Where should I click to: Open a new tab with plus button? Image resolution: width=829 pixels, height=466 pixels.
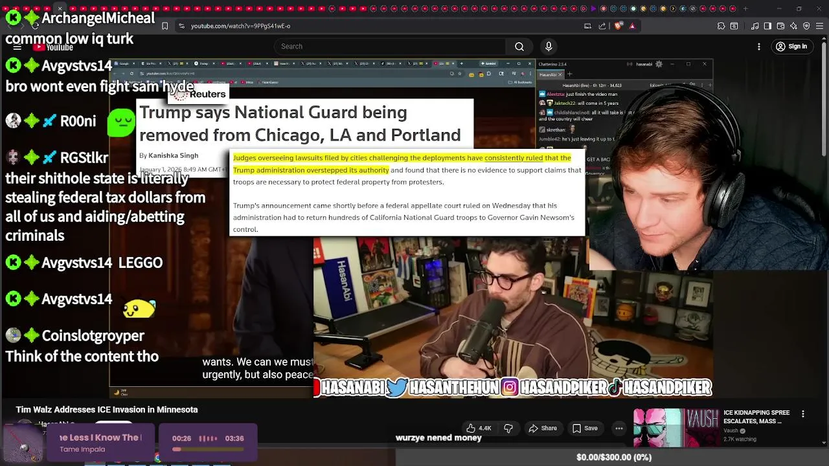point(745,8)
